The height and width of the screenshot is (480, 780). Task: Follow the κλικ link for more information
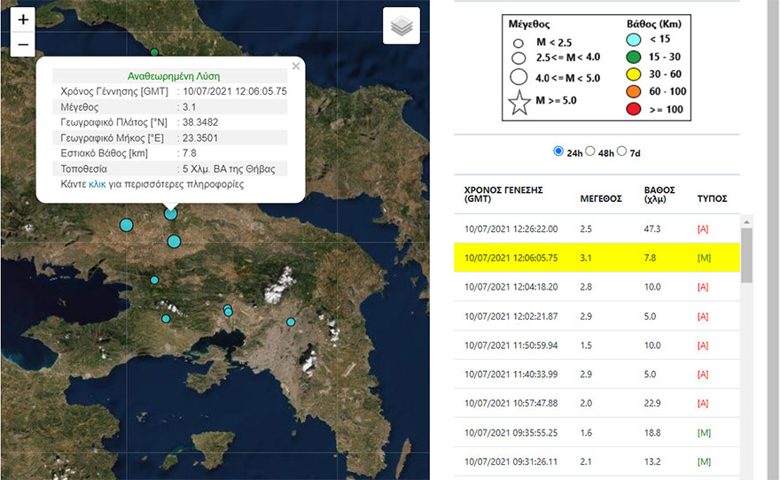(97, 184)
